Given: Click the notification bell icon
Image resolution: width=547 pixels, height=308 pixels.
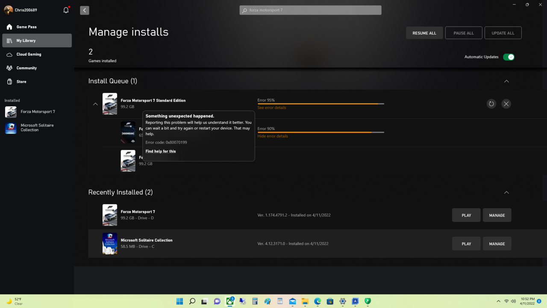Looking at the screenshot, I should coord(66,10).
